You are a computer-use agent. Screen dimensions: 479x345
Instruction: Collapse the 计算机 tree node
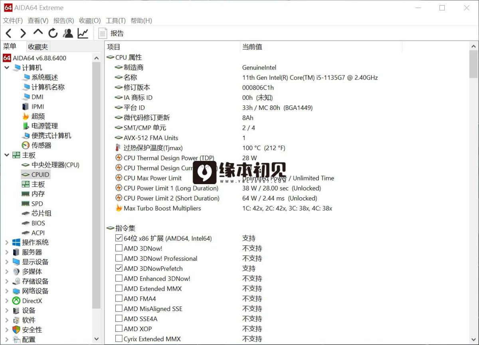[7, 67]
